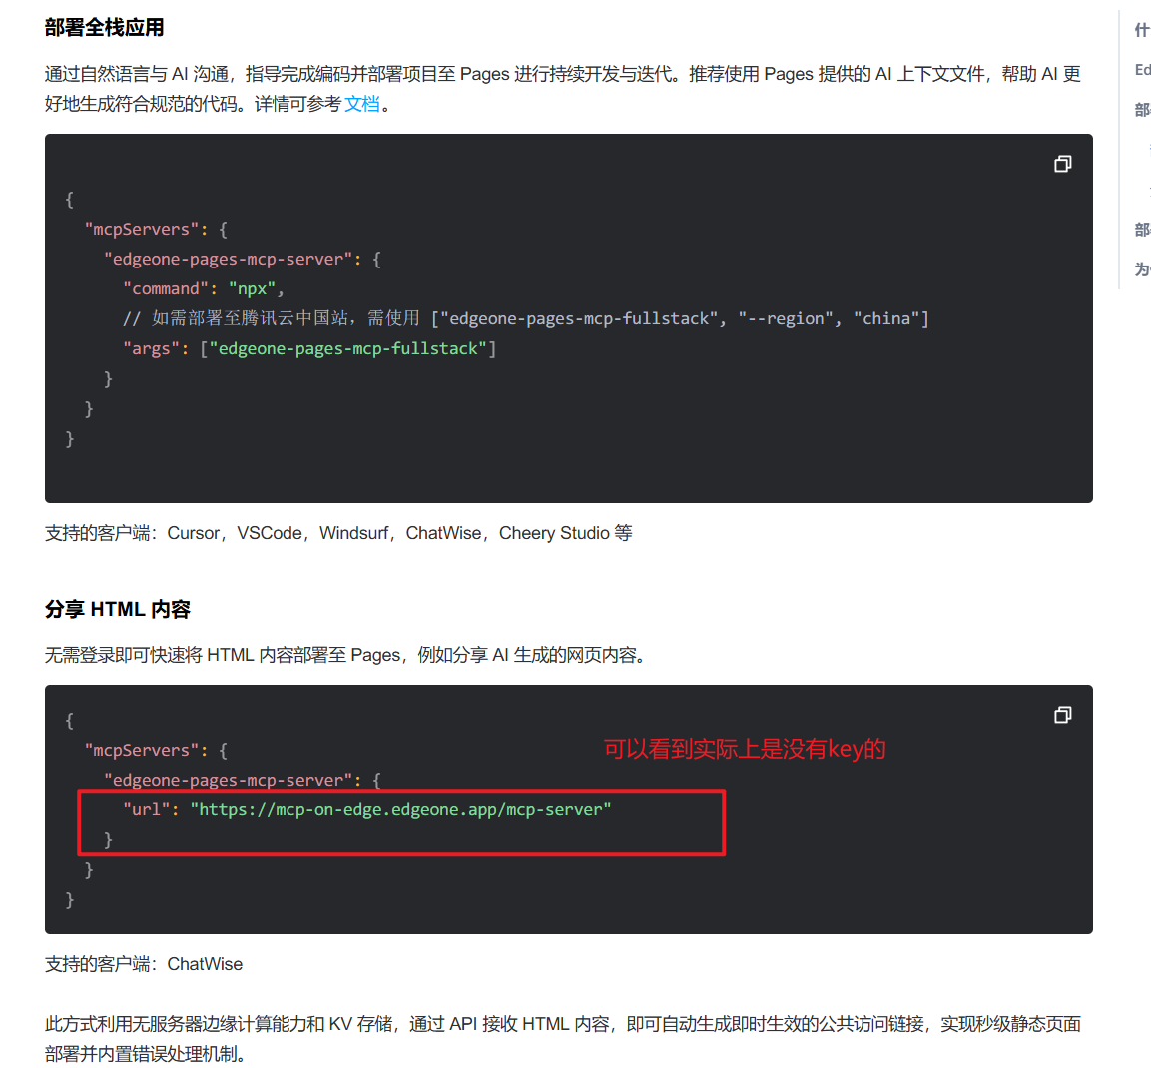Jump to sidebar entry starting with 什
1151x1068 pixels.
(1142, 30)
